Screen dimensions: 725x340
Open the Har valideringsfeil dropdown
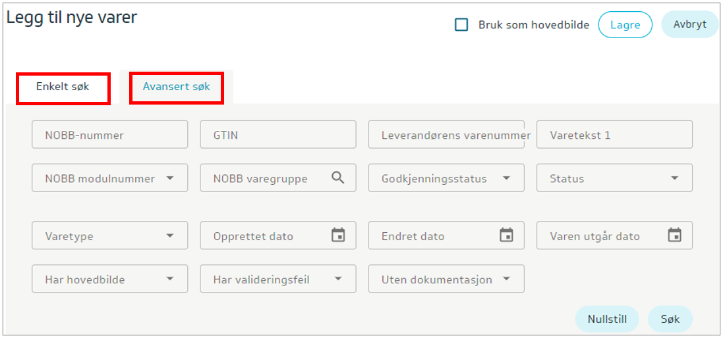(x=338, y=279)
